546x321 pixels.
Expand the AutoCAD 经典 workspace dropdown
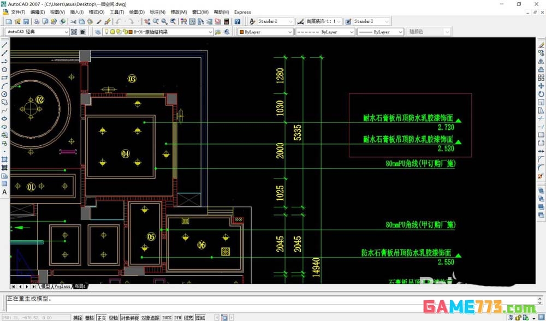pos(67,31)
